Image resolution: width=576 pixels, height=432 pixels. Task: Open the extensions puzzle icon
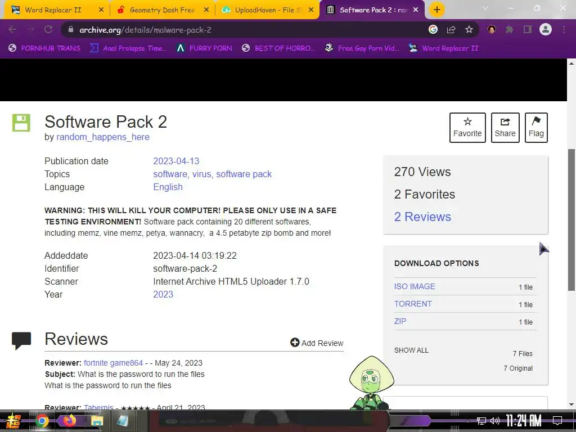pos(510,29)
